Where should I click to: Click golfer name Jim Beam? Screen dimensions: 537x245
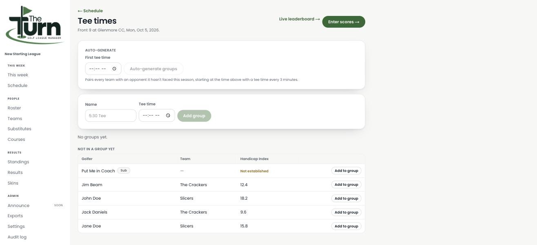(x=92, y=185)
